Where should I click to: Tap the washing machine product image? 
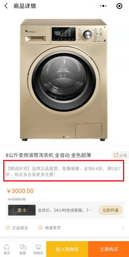pos(64,80)
